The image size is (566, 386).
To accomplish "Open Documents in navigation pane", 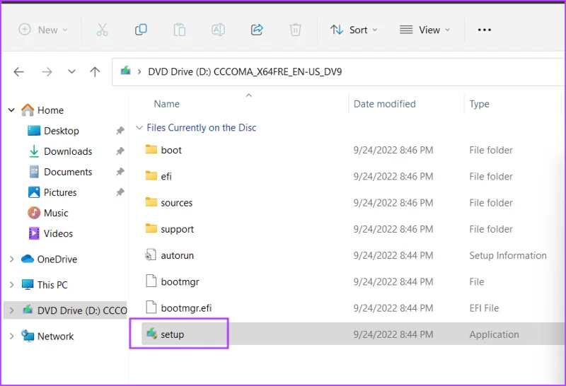I will [x=68, y=172].
